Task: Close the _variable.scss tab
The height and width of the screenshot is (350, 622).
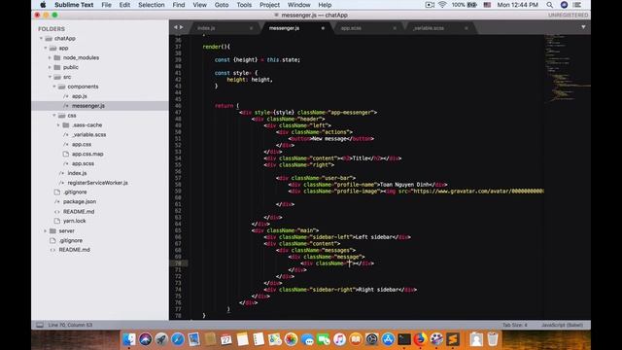Action: pyautogui.click(x=466, y=28)
